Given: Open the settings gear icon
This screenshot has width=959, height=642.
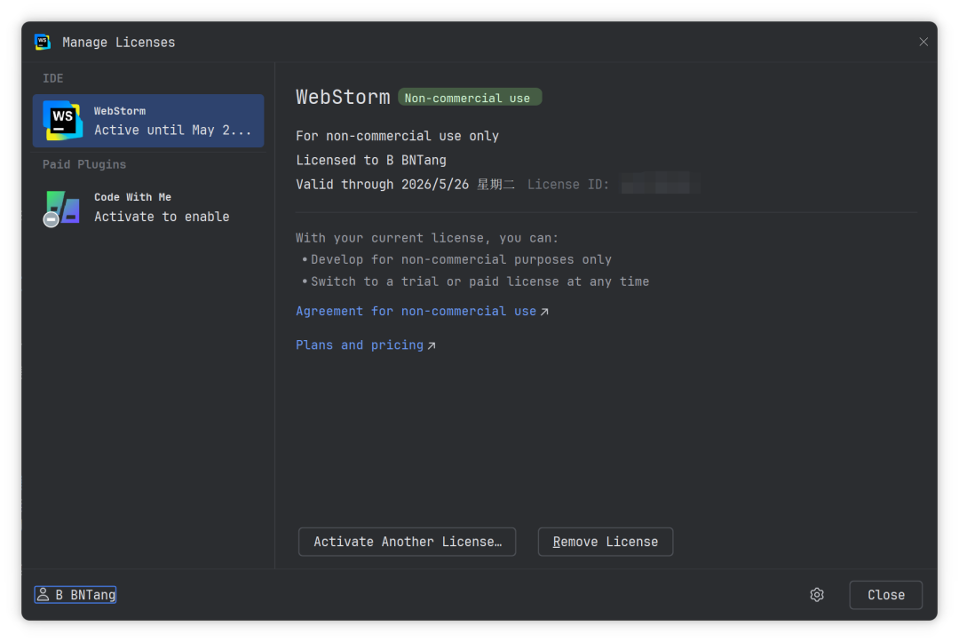Looking at the screenshot, I should coord(817,595).
